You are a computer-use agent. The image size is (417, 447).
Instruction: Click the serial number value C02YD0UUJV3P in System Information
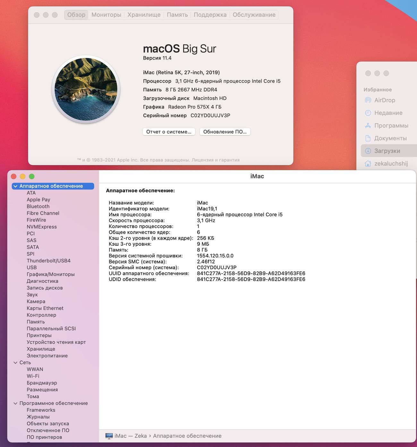(217, 268)
